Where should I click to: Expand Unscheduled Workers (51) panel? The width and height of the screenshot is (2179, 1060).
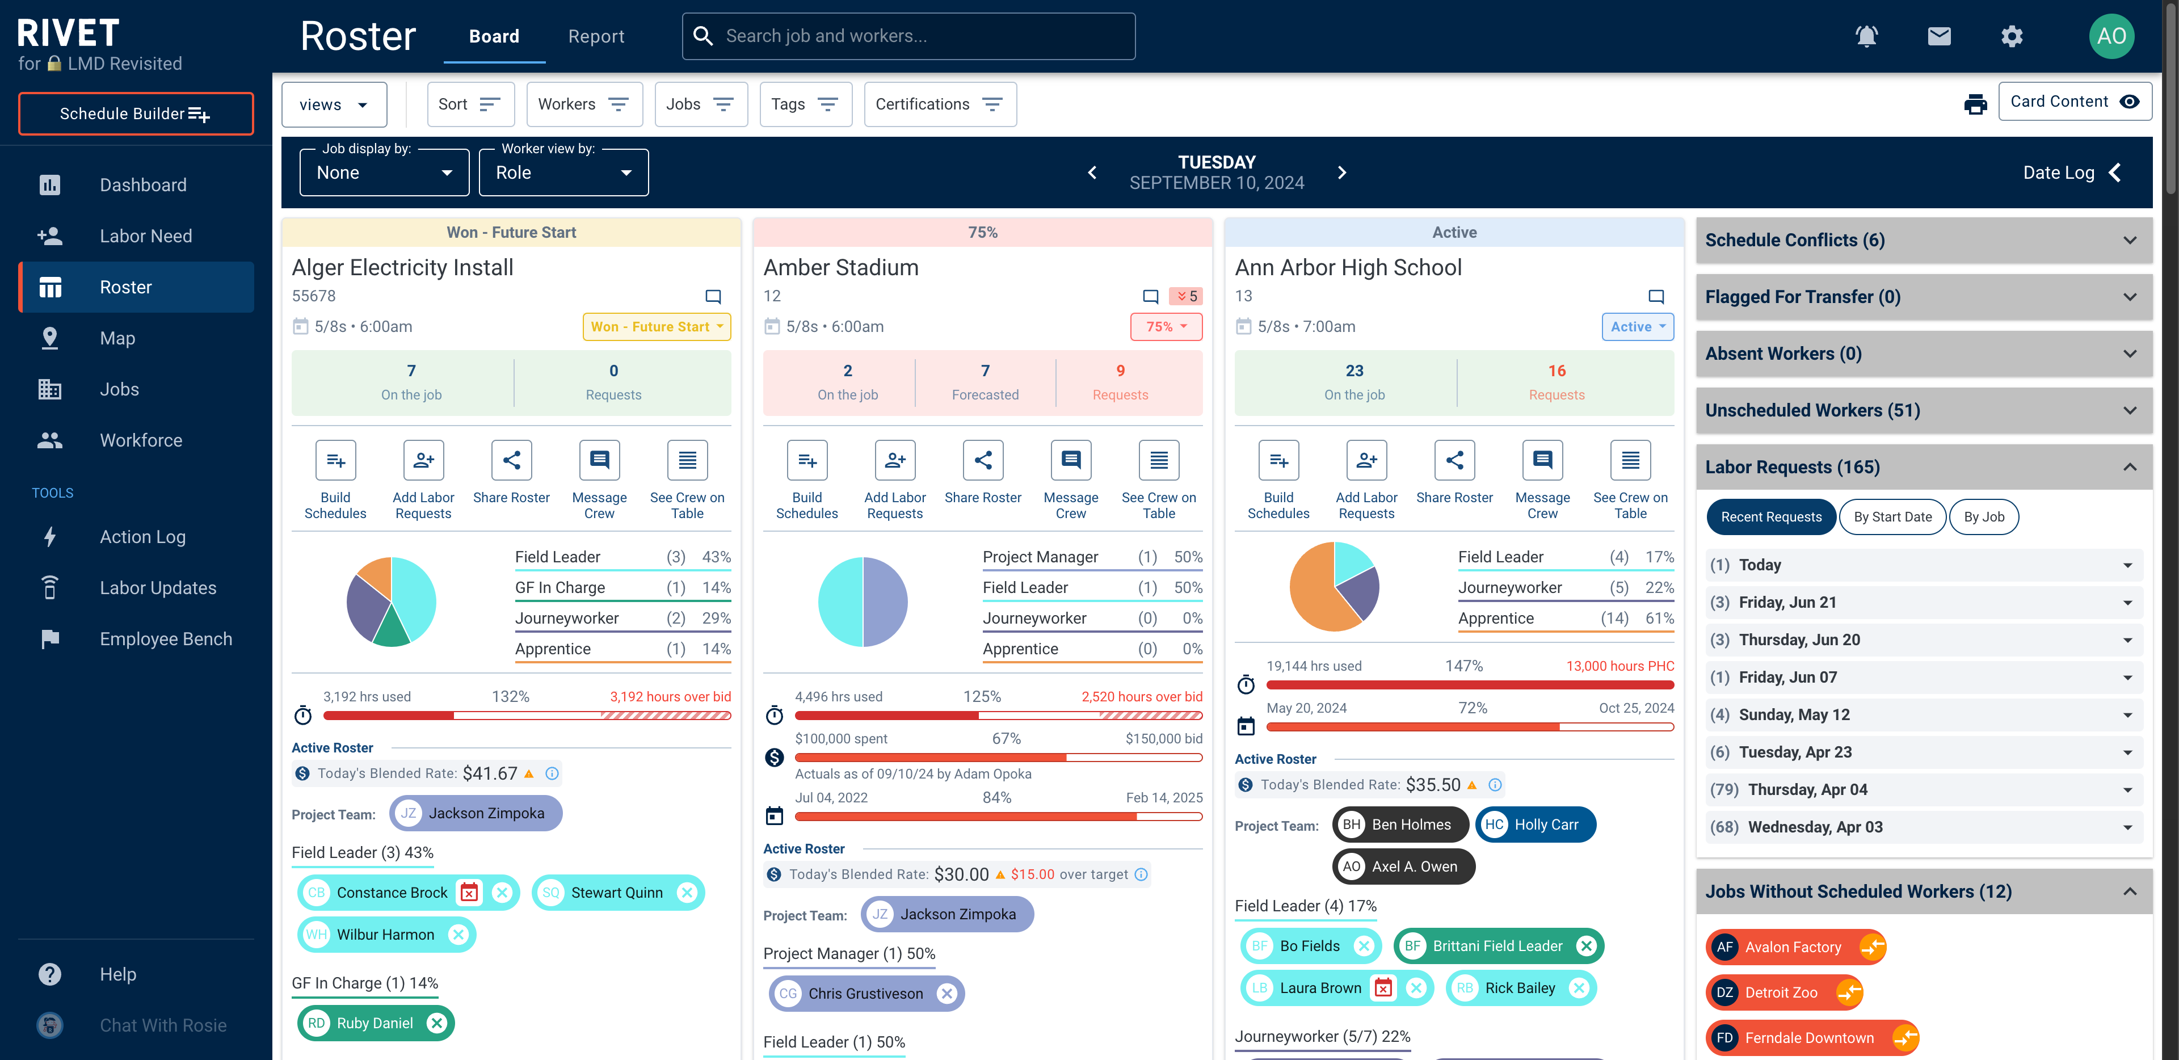1924,410
